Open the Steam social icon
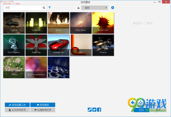 pos(90,110)
